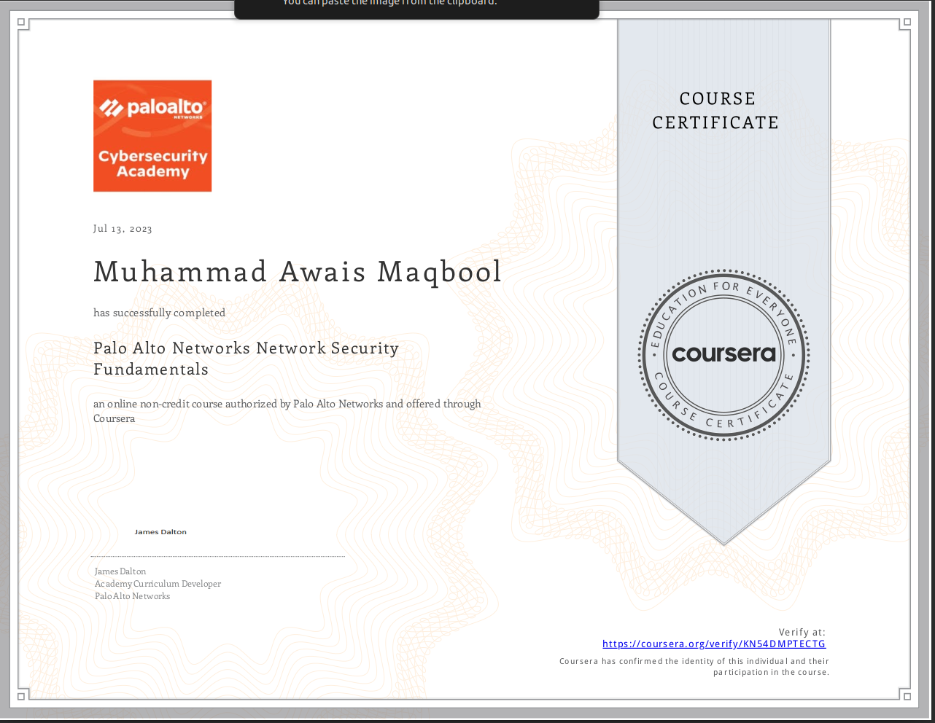935x723 pixels.
Task: Click the "Academy Curriculum Developer" title line
Action: 158,584
